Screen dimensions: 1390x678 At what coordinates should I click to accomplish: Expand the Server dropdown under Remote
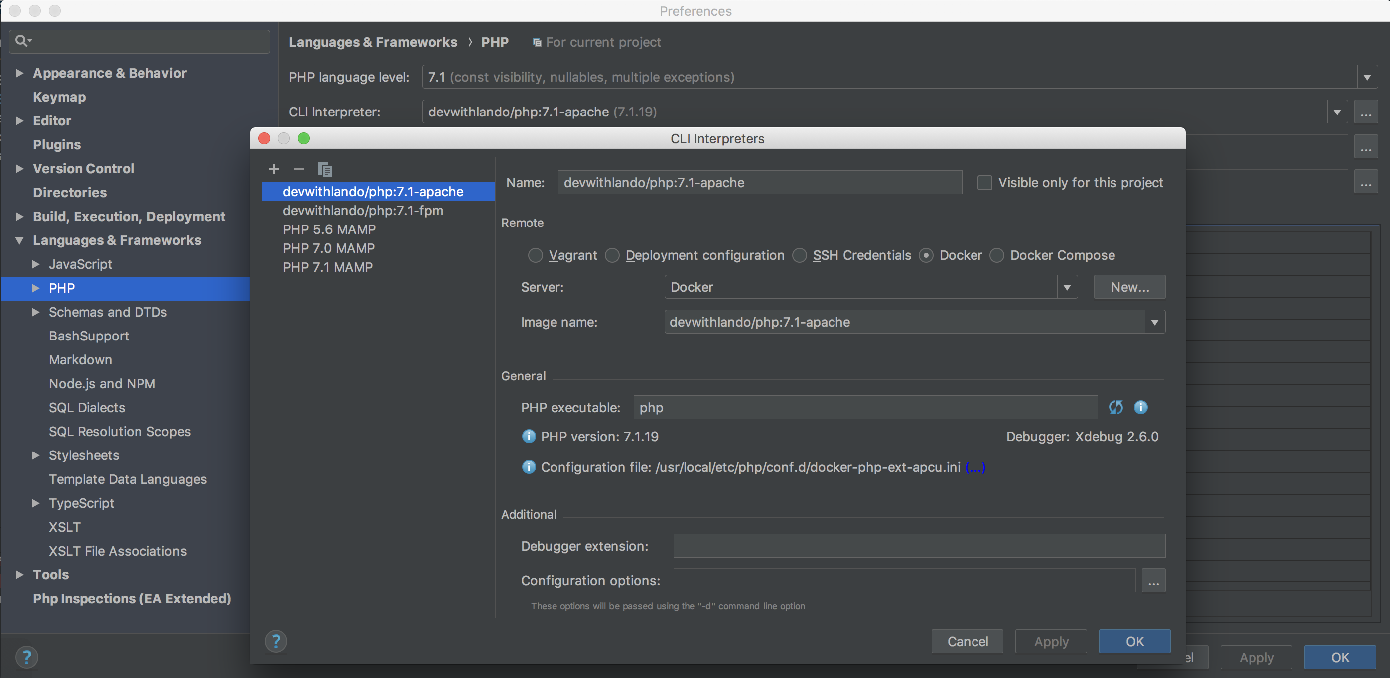pyautogui.click(x=1068, y=287)
